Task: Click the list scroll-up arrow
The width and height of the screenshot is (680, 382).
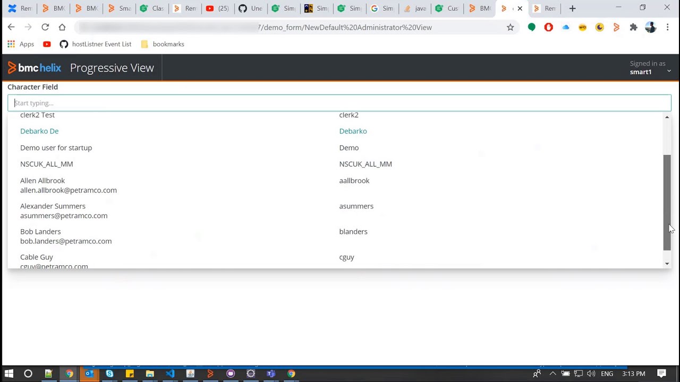Action: [x=667, y=117]
